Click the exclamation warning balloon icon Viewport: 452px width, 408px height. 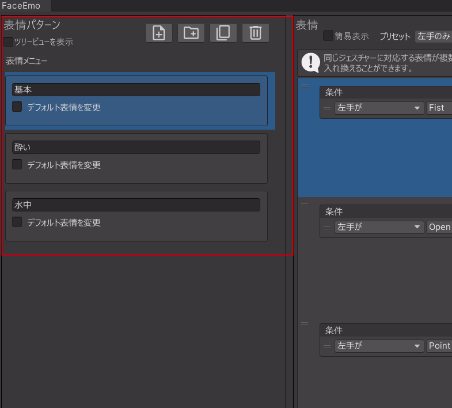coord(310,63)
